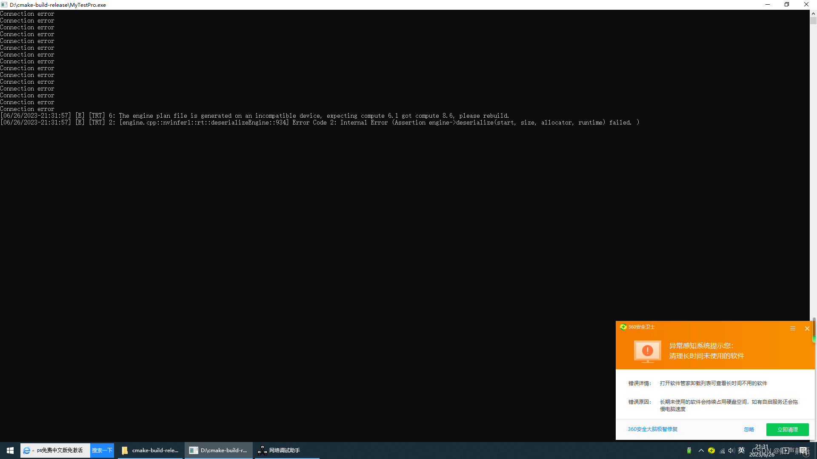Click the console scrollbar up arrow
This screenshot has width=817, height=459.
coord(813,14)
